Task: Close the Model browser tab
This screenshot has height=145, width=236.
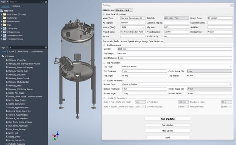Action: [7, 1]
